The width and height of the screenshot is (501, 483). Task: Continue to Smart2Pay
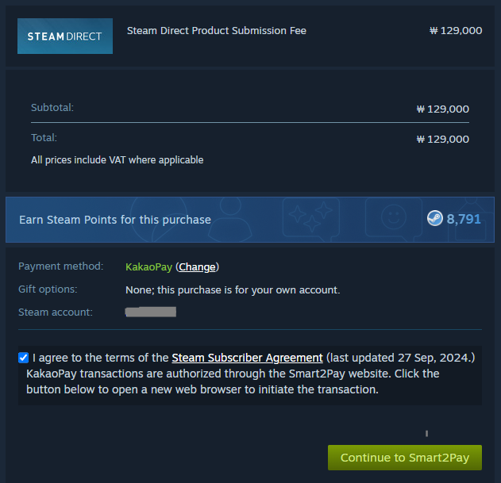coord(405,458)
